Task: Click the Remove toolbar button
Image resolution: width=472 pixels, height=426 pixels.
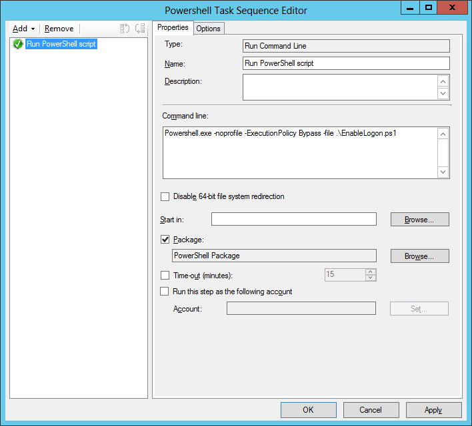Action: coord(59,29)
